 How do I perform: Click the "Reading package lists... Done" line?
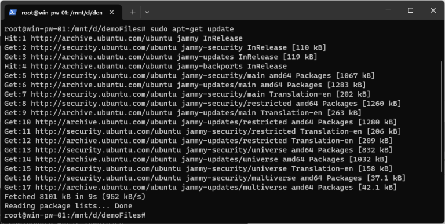coord(68,206)
